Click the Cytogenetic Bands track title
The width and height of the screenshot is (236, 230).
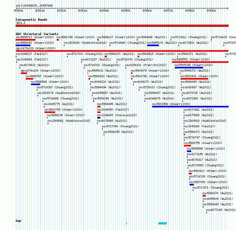click(32, 20)
